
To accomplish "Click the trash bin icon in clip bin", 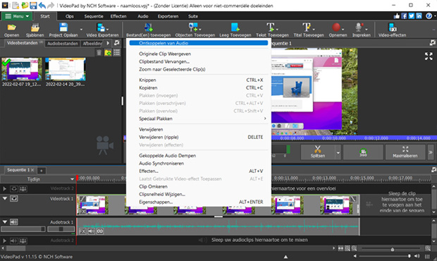I will [x=99, y=52].
